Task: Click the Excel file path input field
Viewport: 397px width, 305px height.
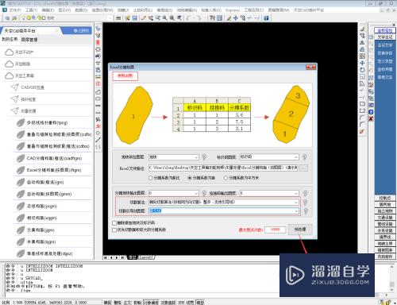Action: click(223, 168)
